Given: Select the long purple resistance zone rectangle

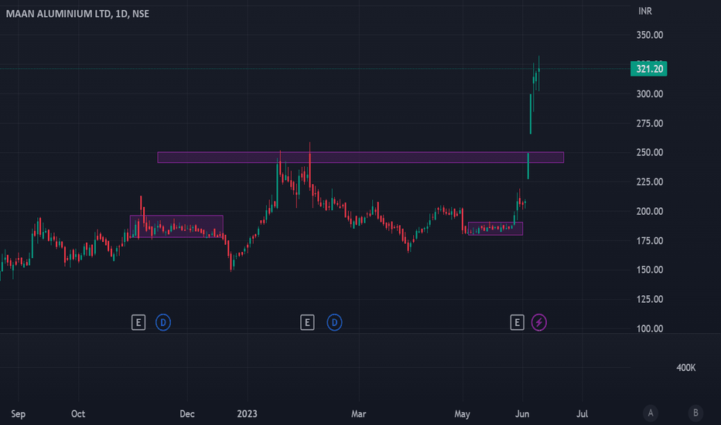Looking at the screenshot, I should [x=360, y=157].
